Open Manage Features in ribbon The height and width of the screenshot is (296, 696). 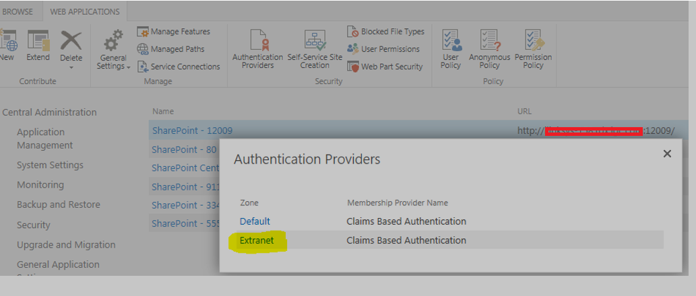(174, 32)
